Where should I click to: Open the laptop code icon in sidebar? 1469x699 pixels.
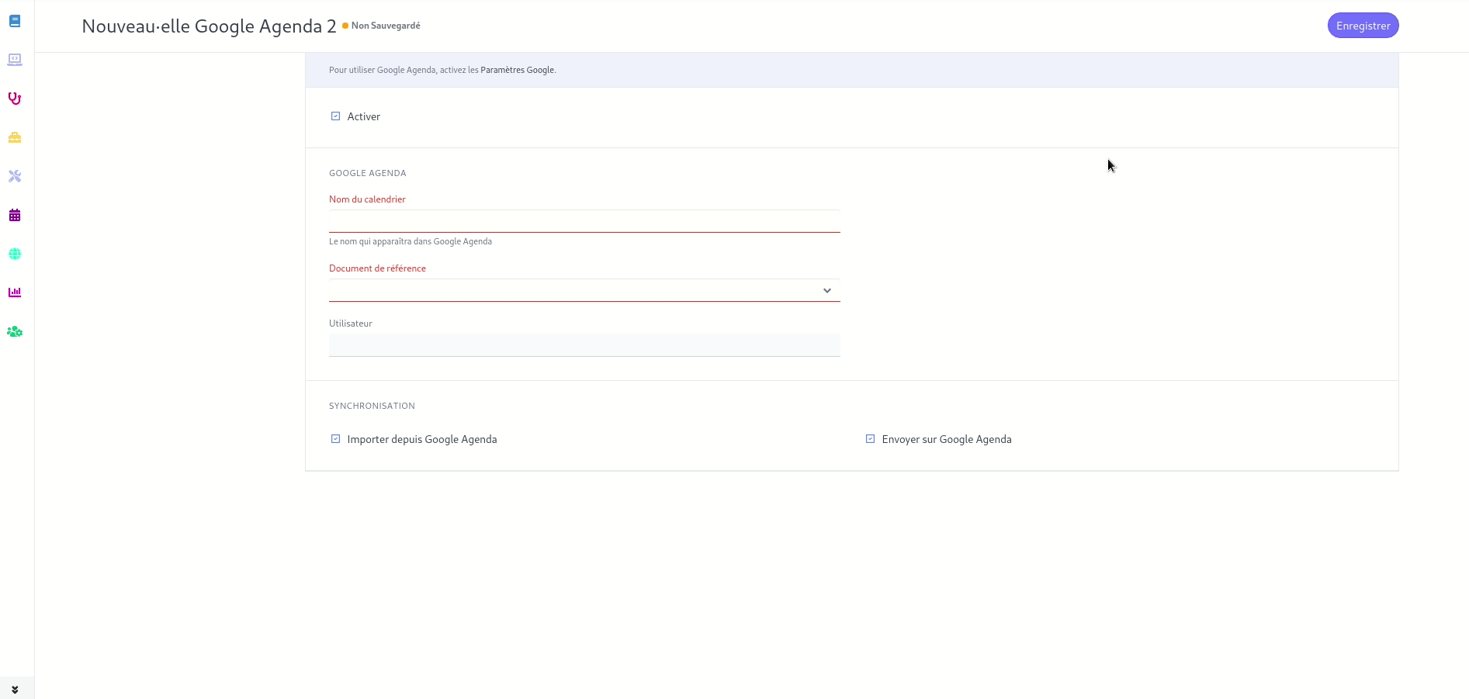pyautogui.click(x=15, y=60)
